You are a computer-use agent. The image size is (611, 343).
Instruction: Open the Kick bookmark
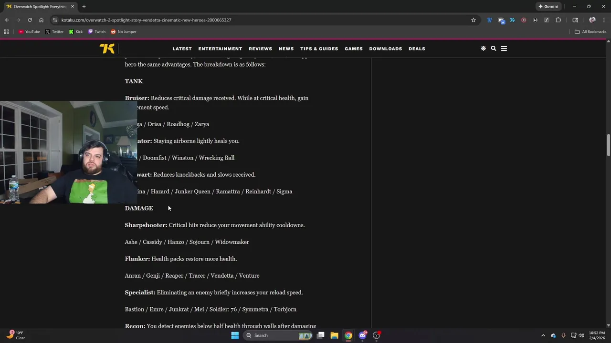click(x=76, y=32)
